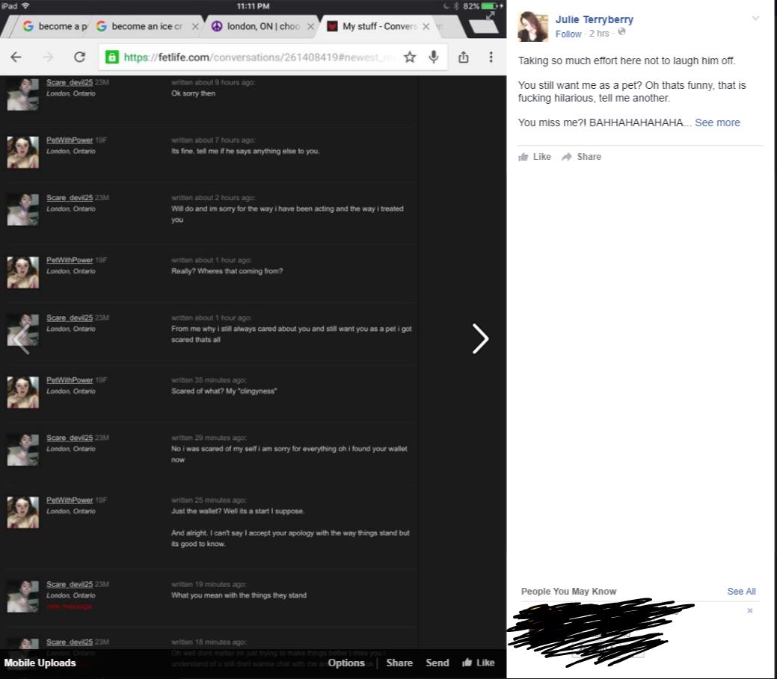Expand the post with 'See more'
The width and height of the screenshot is (777, 679).
[x=717, y=123]
